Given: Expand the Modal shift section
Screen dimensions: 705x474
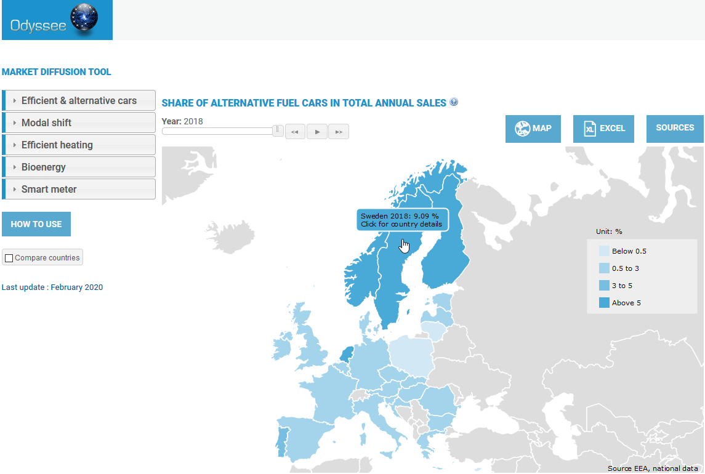Looking at the screenshot, I should pos(78,122).
